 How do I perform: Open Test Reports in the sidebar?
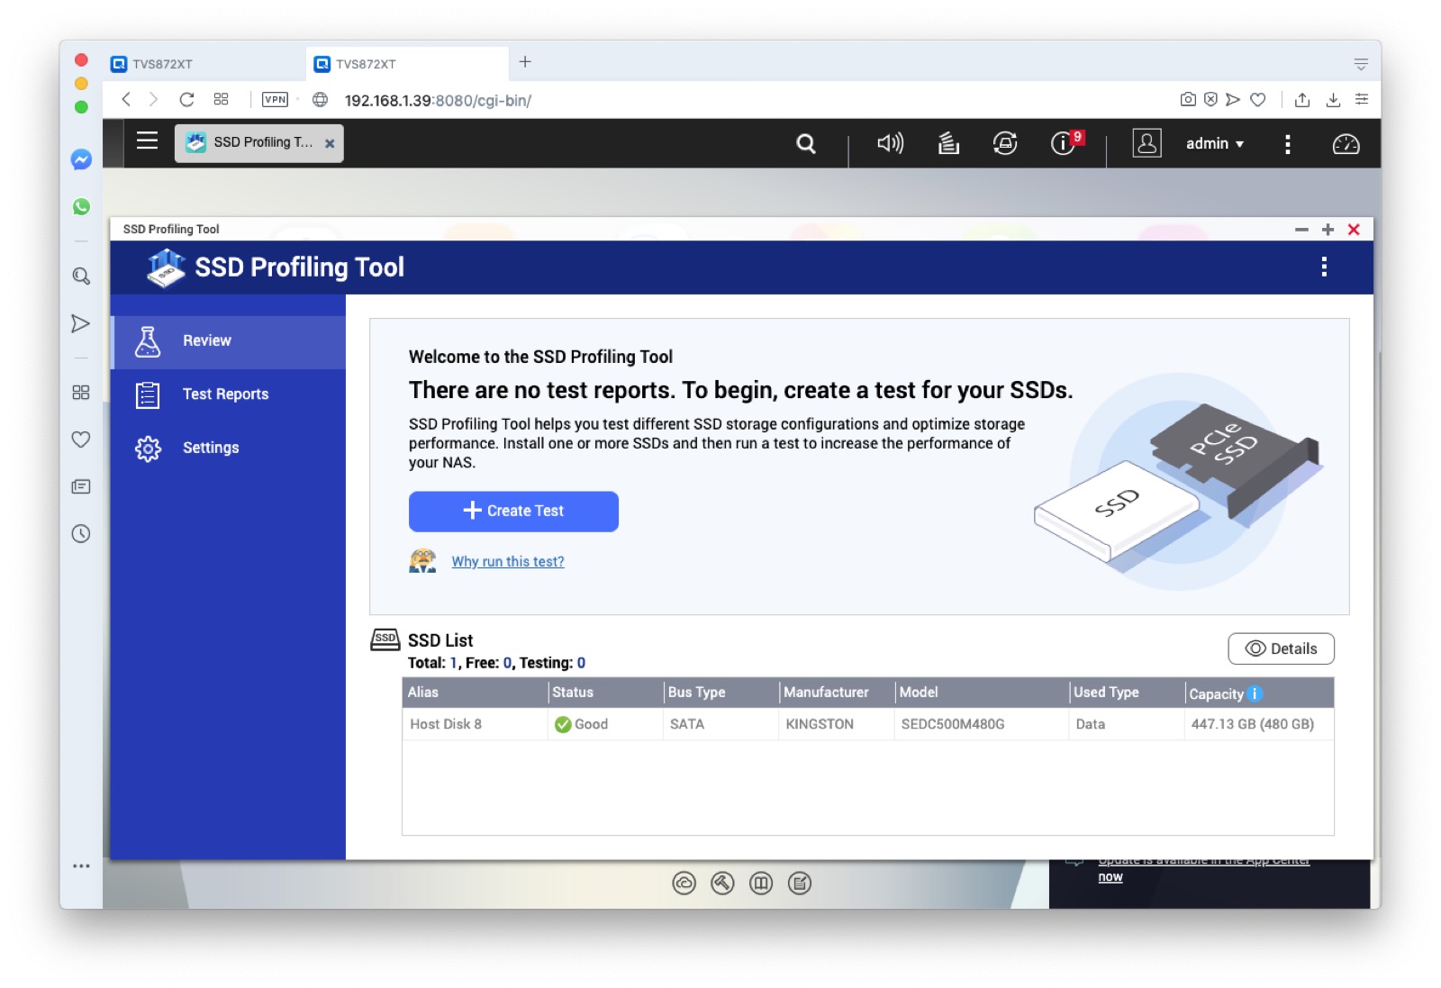[x=228, y=394]
